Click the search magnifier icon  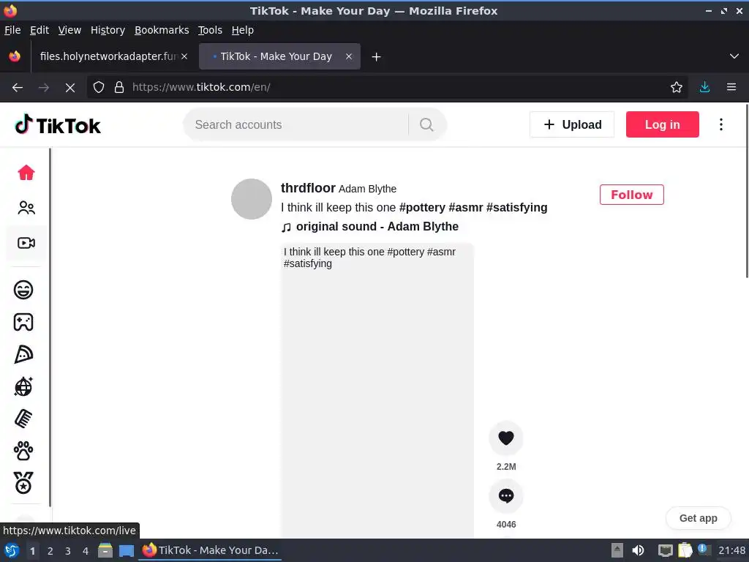click(426, 124)
